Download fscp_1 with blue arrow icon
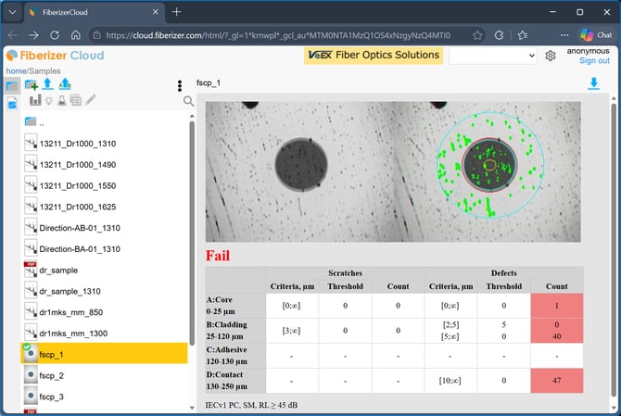Image resolution: width=621 pixels, height=416 pixels. tap(593, 83)
